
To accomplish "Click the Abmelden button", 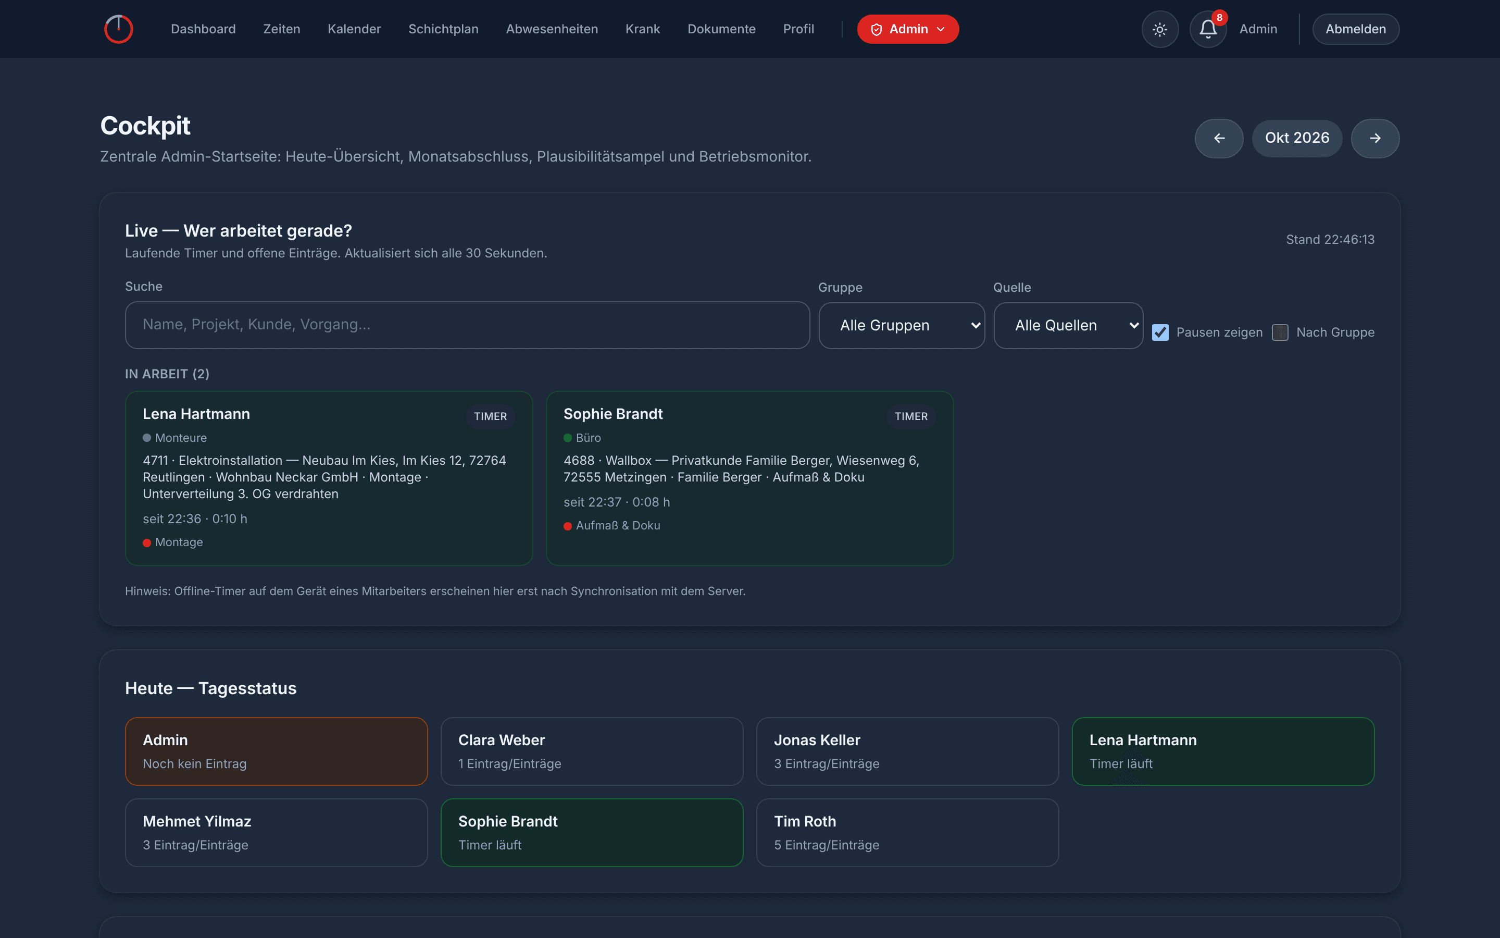I will click(1356, 29).
